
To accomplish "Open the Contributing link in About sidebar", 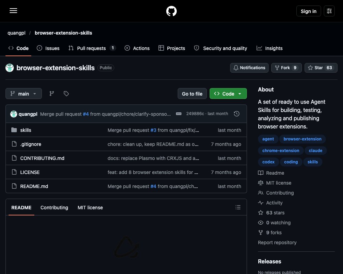I will [x=276, y=193].
